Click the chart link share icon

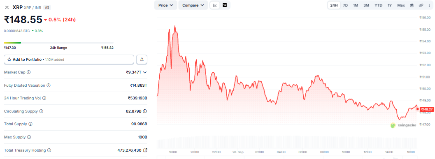coord(421,5)
